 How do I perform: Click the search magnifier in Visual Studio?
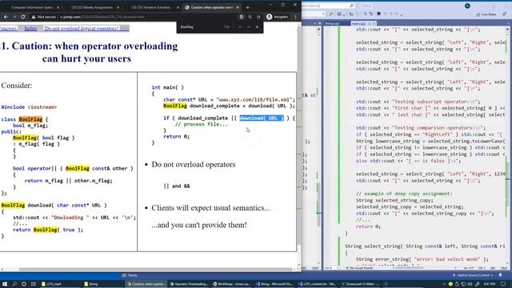click(351, 6)
